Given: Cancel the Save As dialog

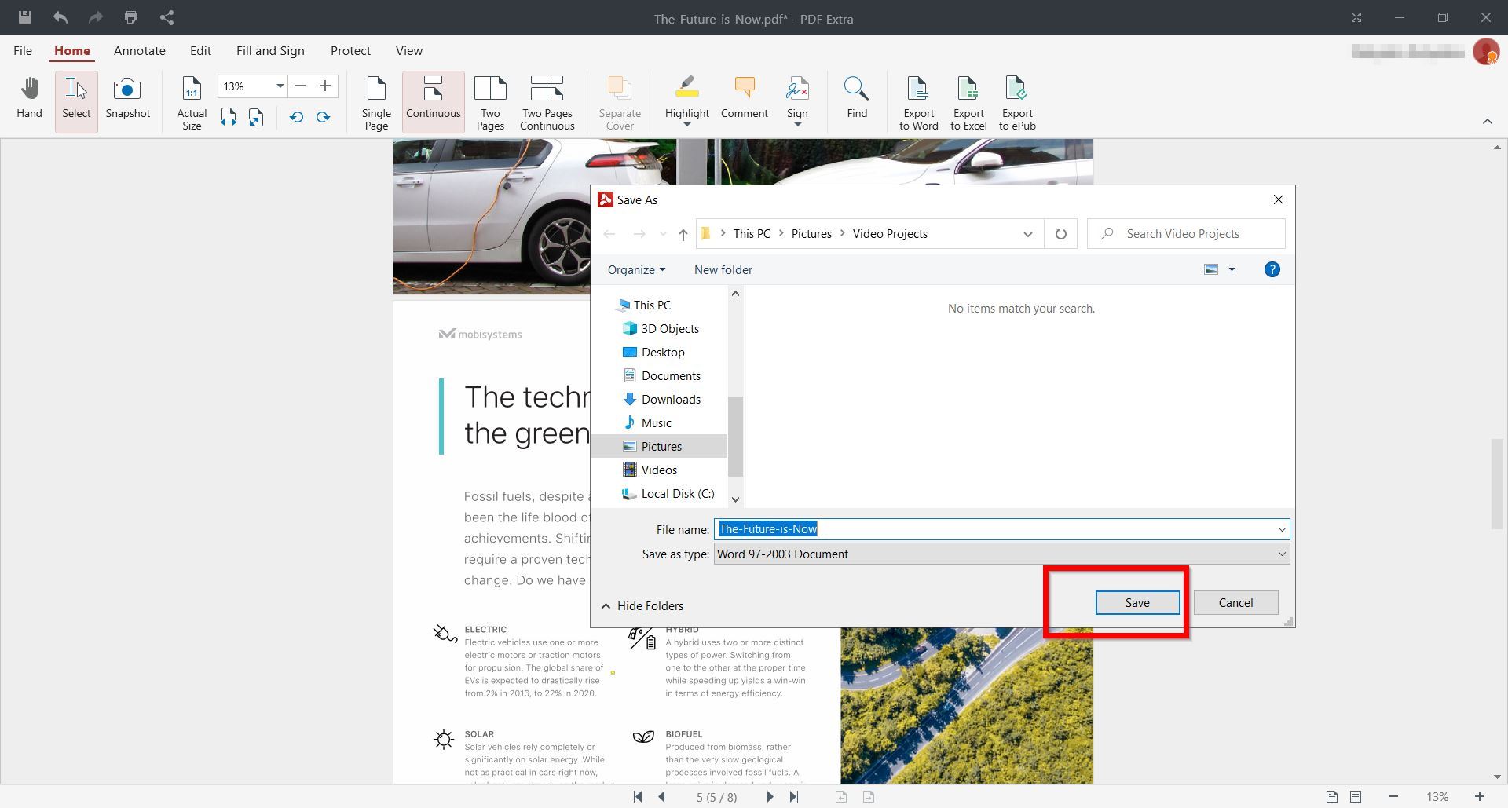Looking at the screenshot, I should pyautogui.click(x=1235, y=603).
